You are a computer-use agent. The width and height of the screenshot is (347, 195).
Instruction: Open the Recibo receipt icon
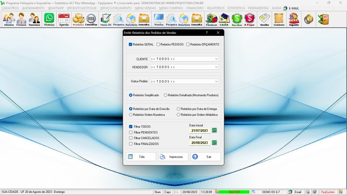click(265, 19)
